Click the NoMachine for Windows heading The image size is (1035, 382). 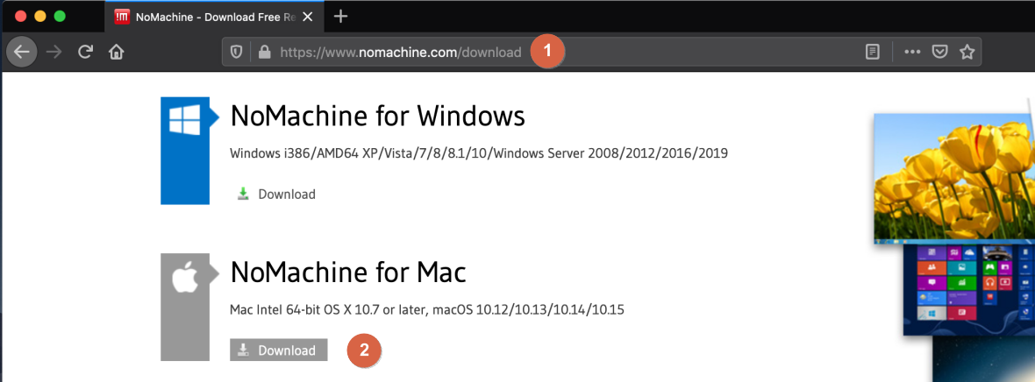(x=377, y=117)
